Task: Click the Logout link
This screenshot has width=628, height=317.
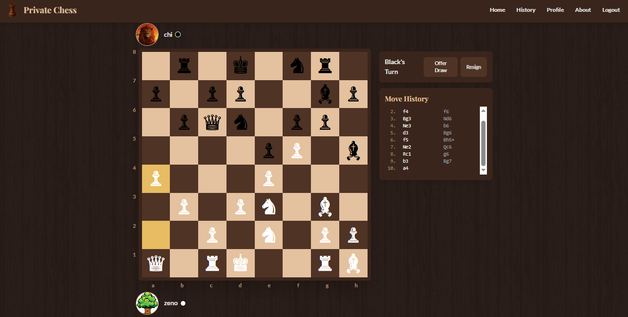Action: pyautogui.click(x=611, y=10)
